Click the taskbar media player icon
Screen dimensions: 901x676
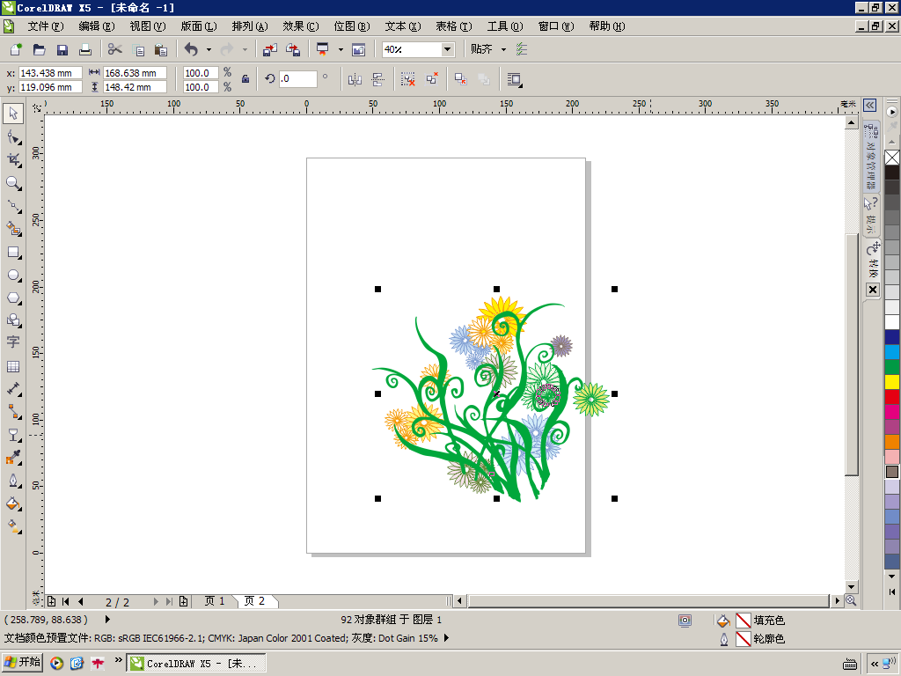pyautogui.click(x=56, y=664)
